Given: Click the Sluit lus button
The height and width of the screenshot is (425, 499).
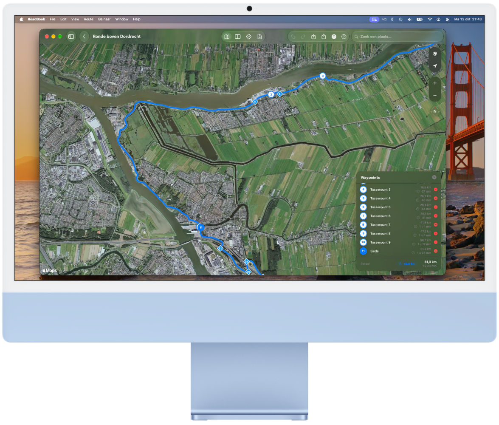Looking at the screenshot, I should (x=407, y=264).
